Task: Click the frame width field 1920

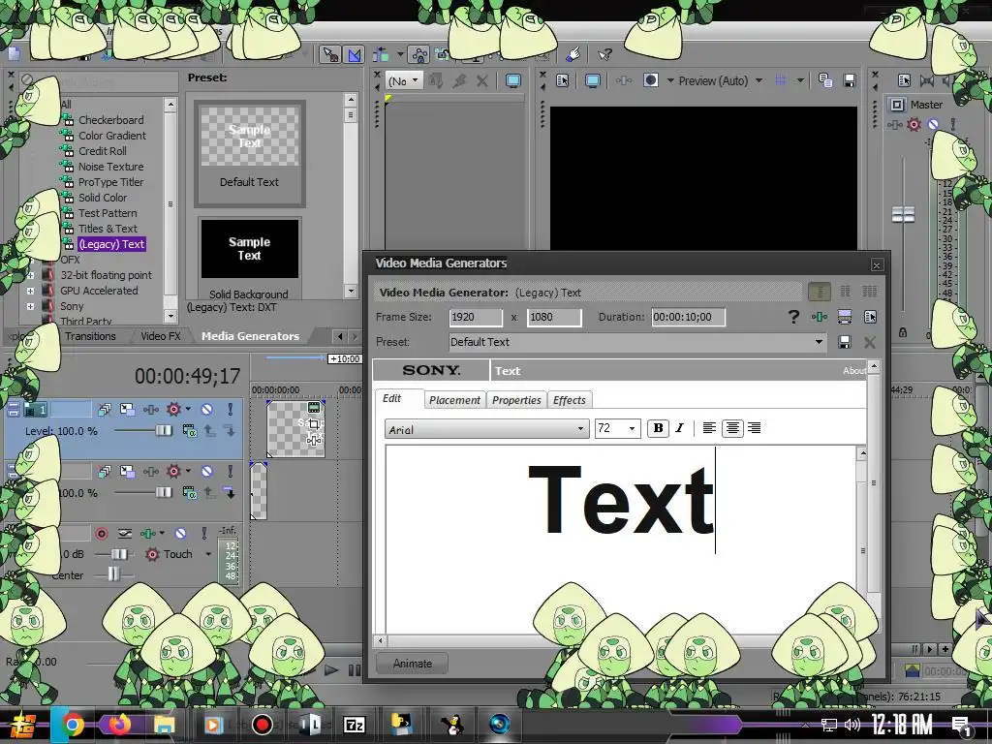Action: pyautogui.click(x=476, y=317)
